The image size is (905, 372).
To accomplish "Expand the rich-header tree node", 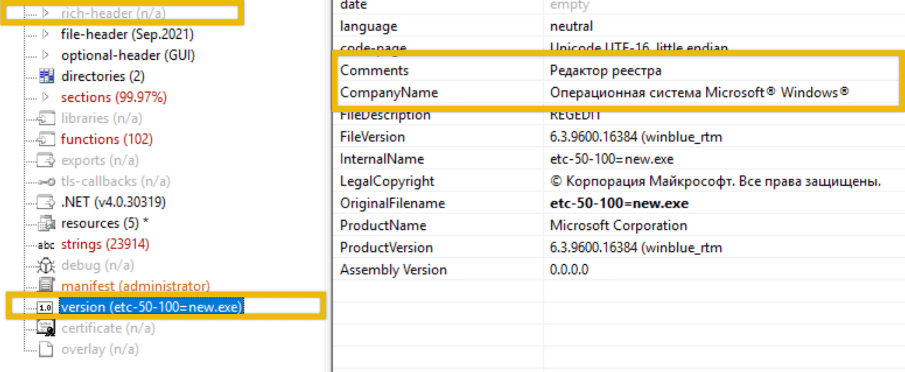I will 45,13.
